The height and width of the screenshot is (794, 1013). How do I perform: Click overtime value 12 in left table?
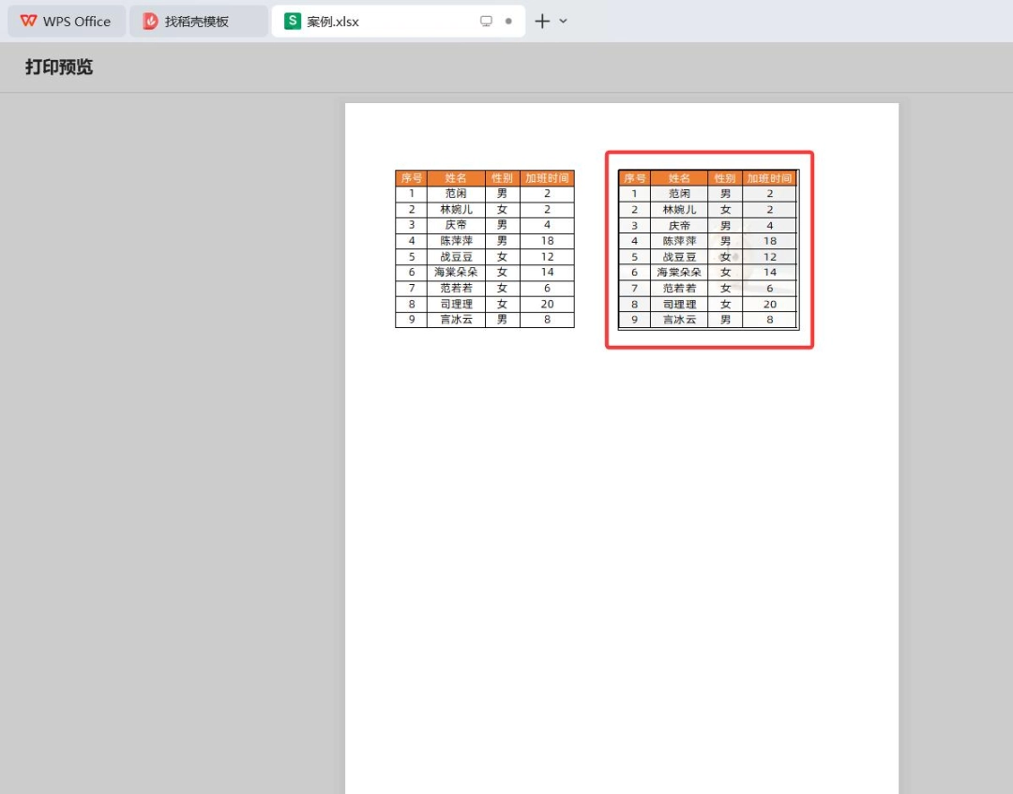pos(547,257)
